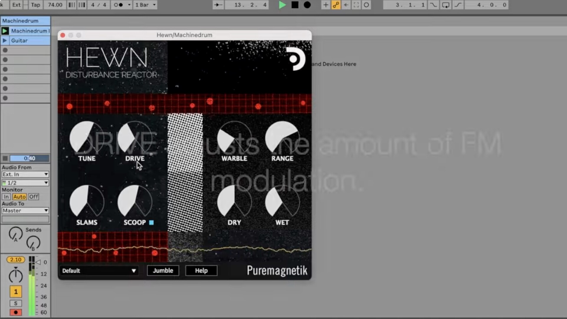567x319 pixels.
Task: Click the Send A knob
Action: point(16,234)
